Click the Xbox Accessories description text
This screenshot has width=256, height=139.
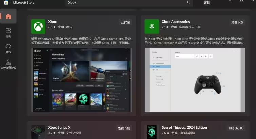coord(194,41)
